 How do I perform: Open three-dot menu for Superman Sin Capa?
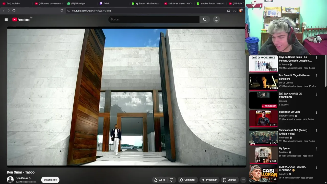(x=316, y=112)
